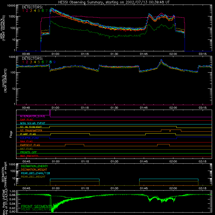This screenshot has width=215, height=215.
Task: Click the cyan REAR_DEC_CHAN bar near 02:00
Action: [x=169, y=179]
